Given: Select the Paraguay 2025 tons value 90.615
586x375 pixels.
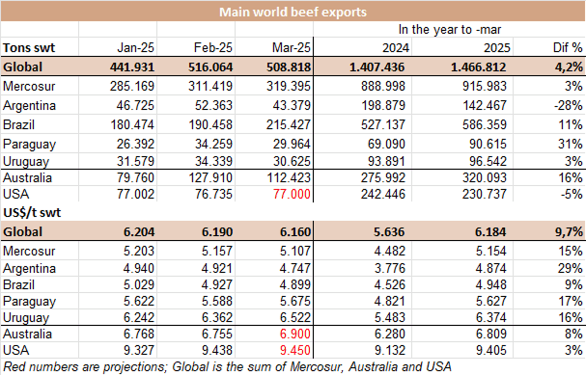Looking at the screenshot, I should [488, 144].
